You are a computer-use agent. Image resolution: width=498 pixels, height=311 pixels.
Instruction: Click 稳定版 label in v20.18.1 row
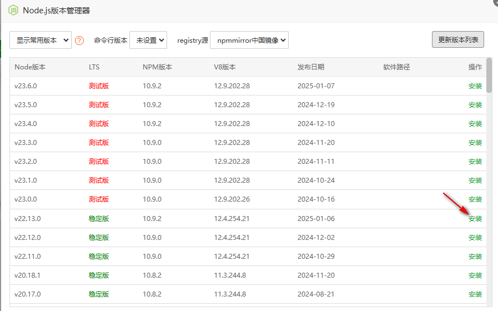pos(99,275)
